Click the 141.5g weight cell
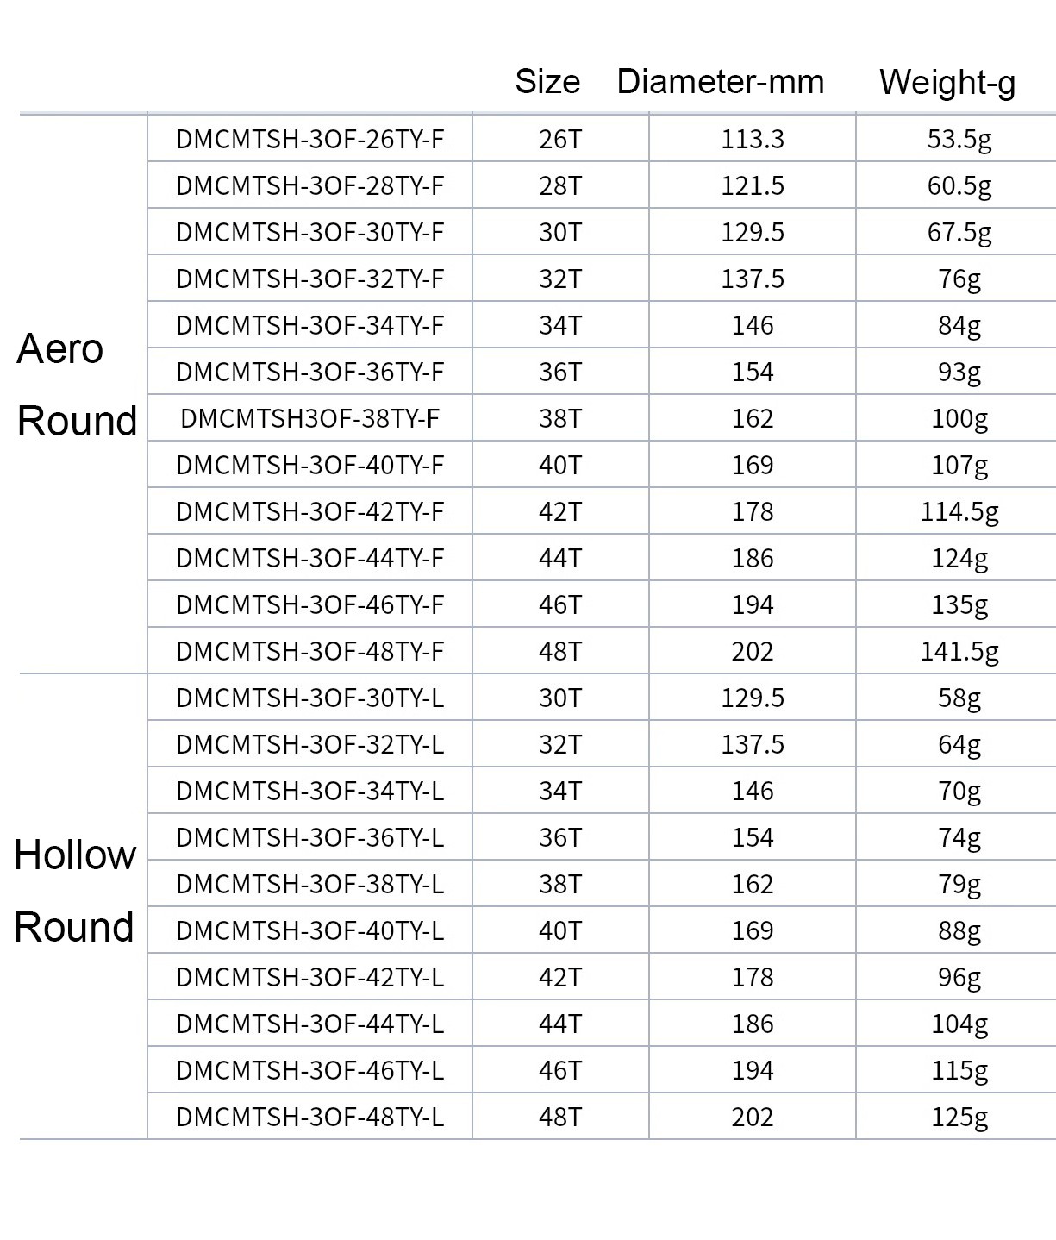Screen dimensions: 1056x1240 click(959, 652)
